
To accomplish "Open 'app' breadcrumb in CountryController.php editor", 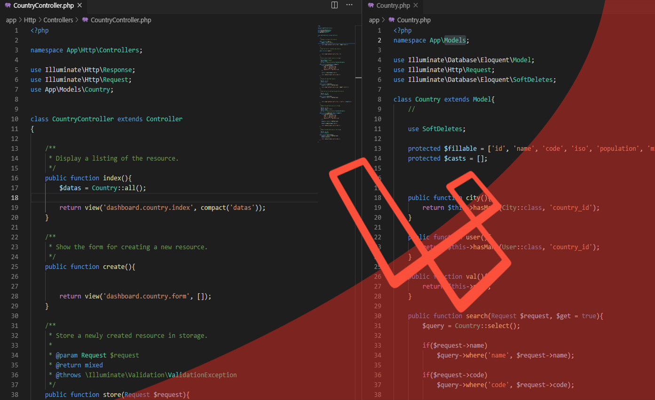I will click(x=11, y=20).
